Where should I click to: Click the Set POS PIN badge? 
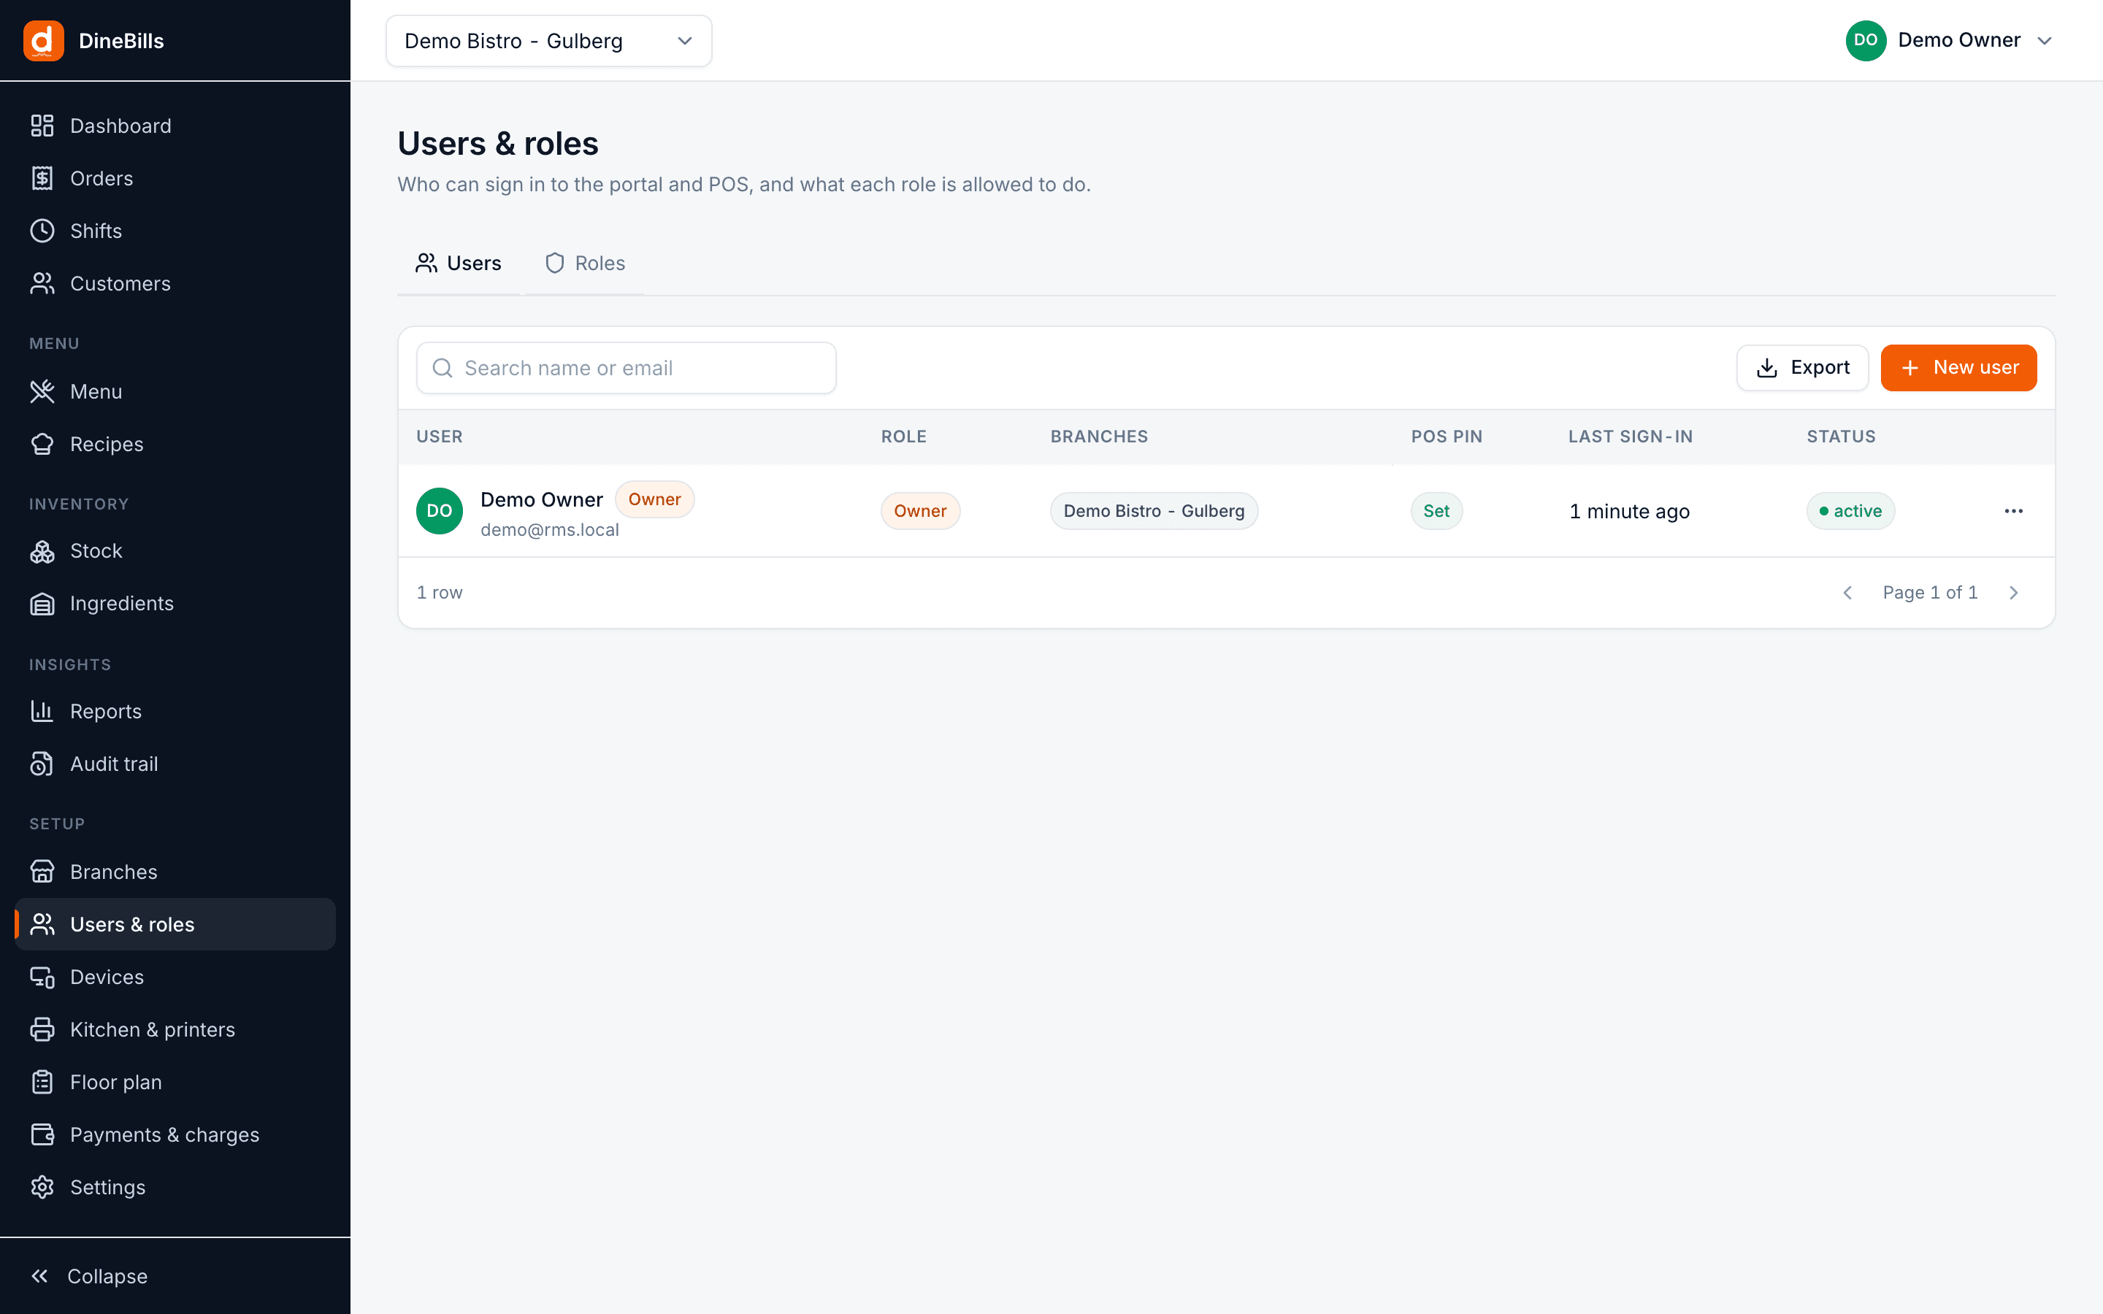(1436, 511)
